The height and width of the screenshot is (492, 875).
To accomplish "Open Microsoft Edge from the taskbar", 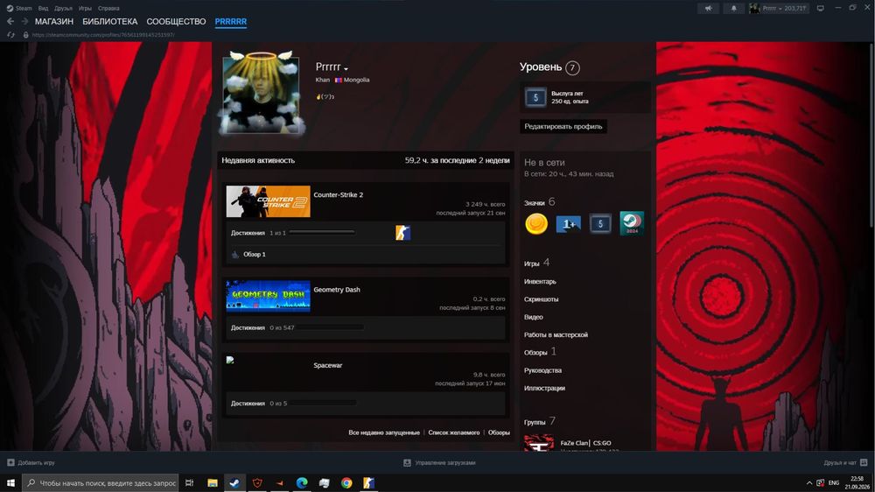I will tap(302, 482).
